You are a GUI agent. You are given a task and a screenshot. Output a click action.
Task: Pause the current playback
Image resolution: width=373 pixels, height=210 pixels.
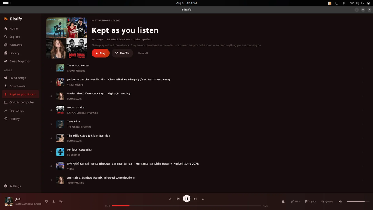[x=186, y=199]
